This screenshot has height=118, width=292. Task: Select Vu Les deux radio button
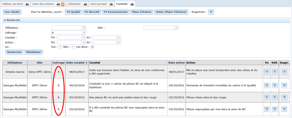pos(92,47)
